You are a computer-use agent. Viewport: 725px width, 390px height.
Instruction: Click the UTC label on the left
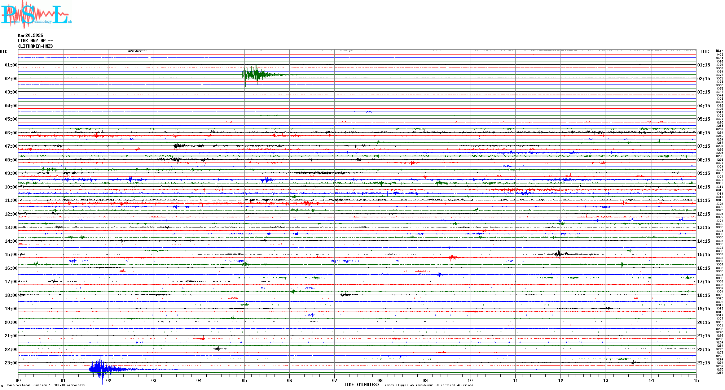click(x=4, y=52)
